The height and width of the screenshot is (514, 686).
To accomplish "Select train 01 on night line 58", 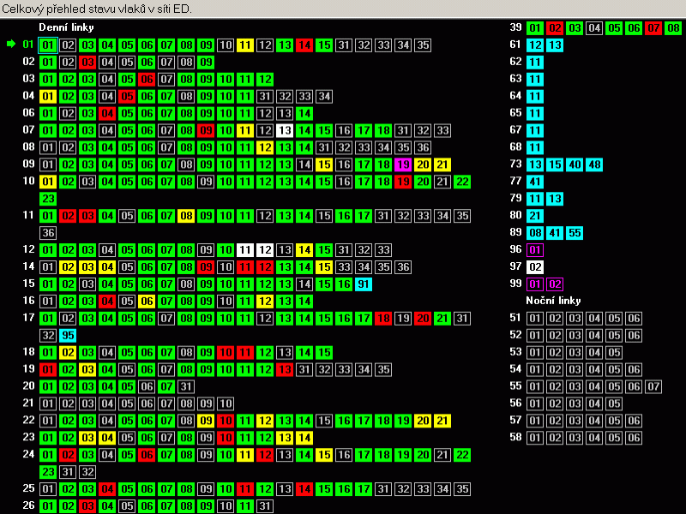I will (x=535, y=438).
